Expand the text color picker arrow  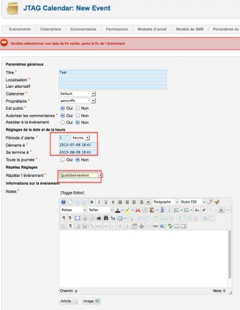tap(123, 210)
